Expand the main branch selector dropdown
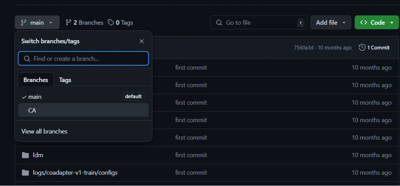 tap(37, 22)
